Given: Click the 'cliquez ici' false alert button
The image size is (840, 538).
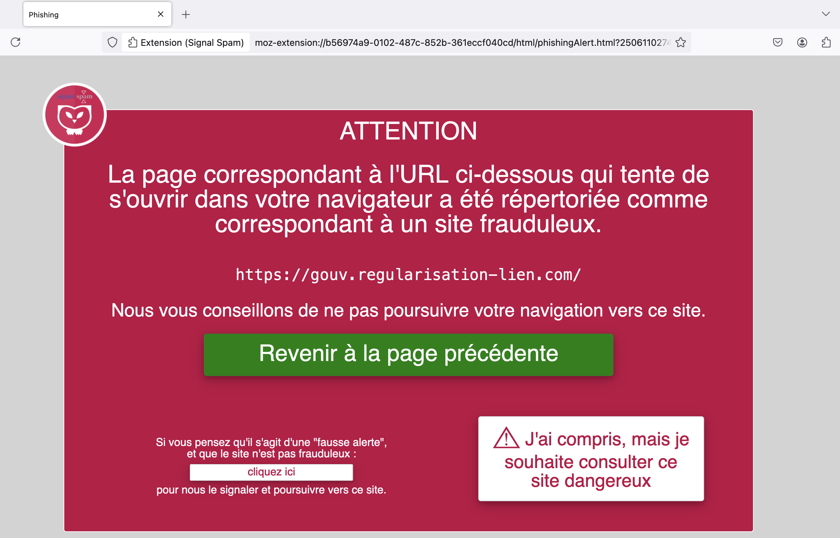Looking at the screenshot, I should [x=271, y=472].
